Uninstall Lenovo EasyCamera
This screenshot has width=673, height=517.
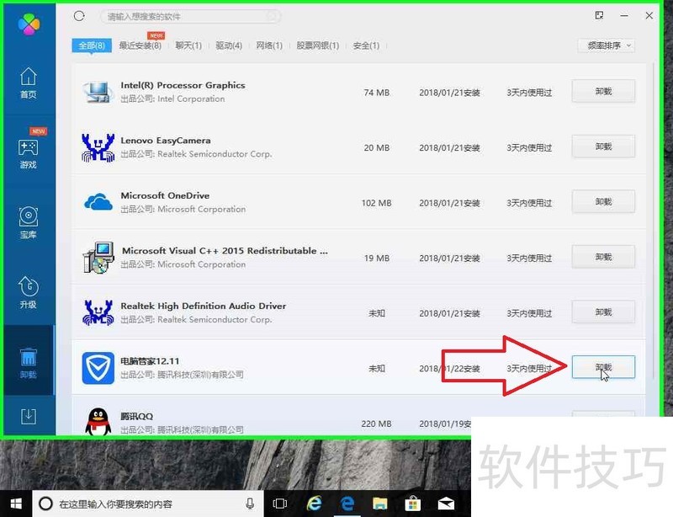point(603,147)
